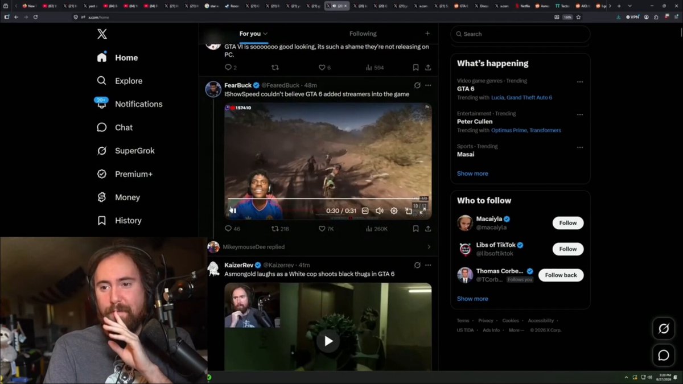Image resolution: width=683 pixels, height=384 pixels.
Task: Bookmark the FearBuck post
Action: click(x=415, y=229)
